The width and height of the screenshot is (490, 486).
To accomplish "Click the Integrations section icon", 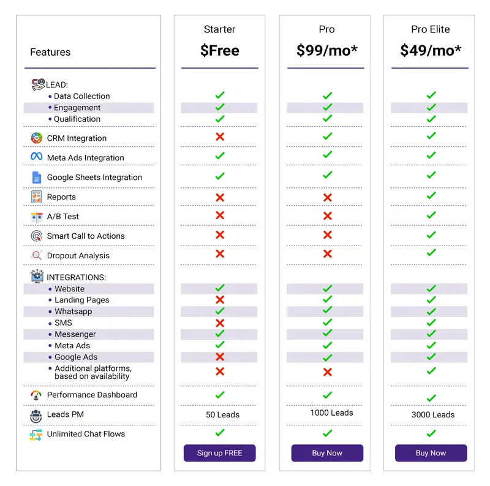I will 37,277.
